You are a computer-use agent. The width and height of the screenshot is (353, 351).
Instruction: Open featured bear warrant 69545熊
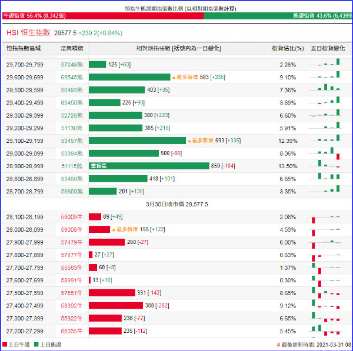pos(72,78)
